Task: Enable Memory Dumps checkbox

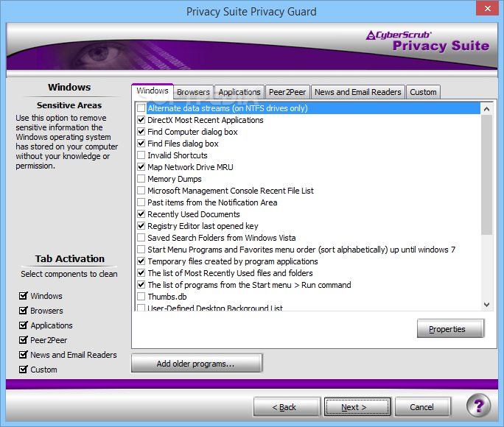Action: click(x=141, y=179)
